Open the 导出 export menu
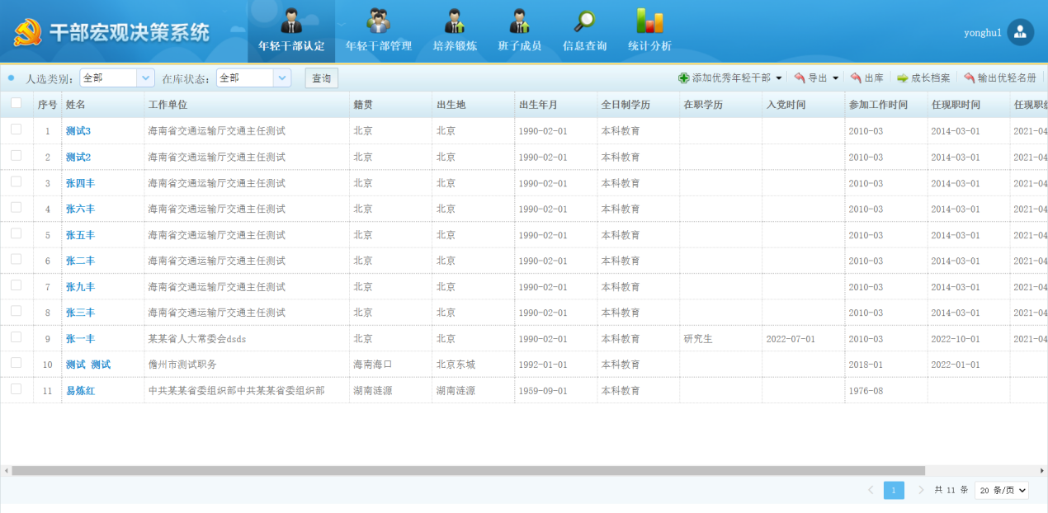Image resolution: width=1048 pixels, height=513 pixels. coord(816,78)
